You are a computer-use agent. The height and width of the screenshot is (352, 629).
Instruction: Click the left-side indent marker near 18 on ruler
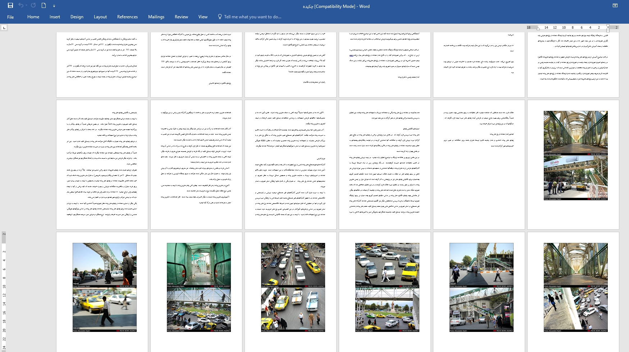click(x=538, y=28)
